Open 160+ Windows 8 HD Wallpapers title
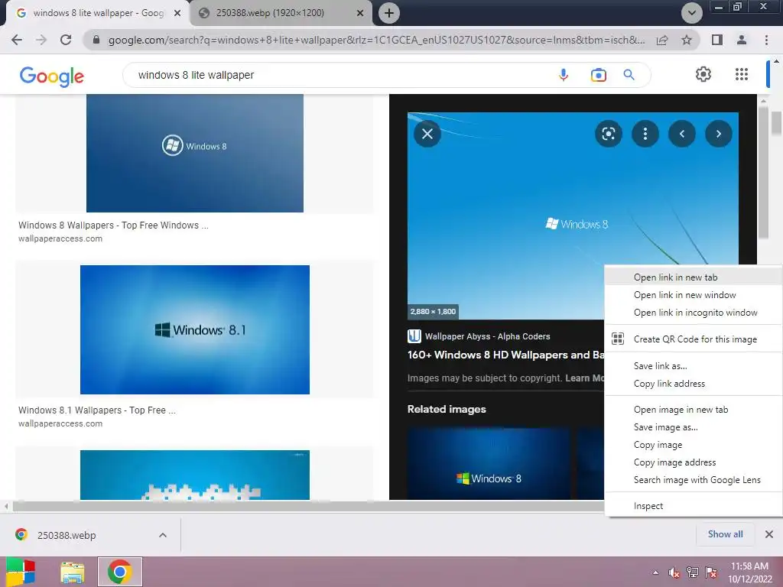The height and width of the screenshot is (587, 783). click(x=505, y=355)
